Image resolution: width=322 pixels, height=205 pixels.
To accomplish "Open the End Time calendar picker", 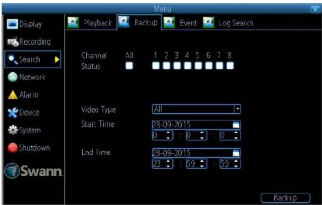I will coord(236,153).
